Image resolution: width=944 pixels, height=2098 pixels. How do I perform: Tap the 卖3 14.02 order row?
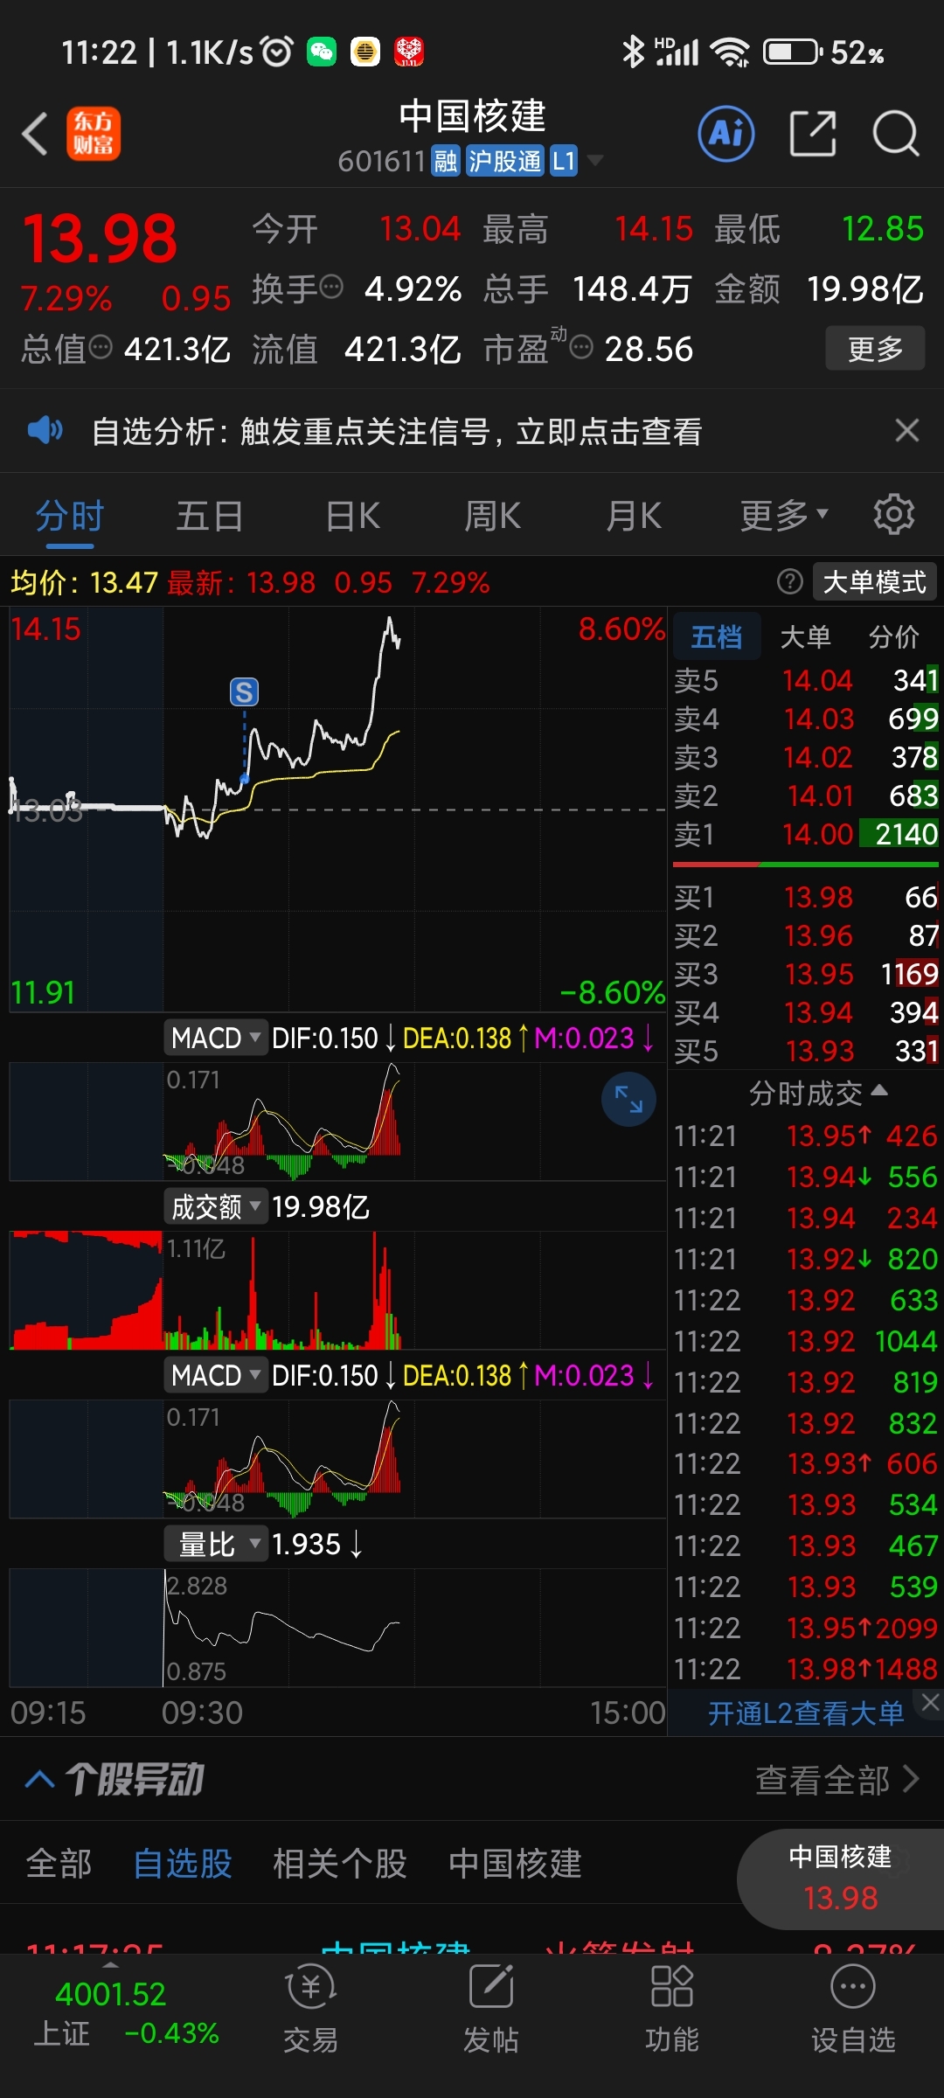[806, 757]
